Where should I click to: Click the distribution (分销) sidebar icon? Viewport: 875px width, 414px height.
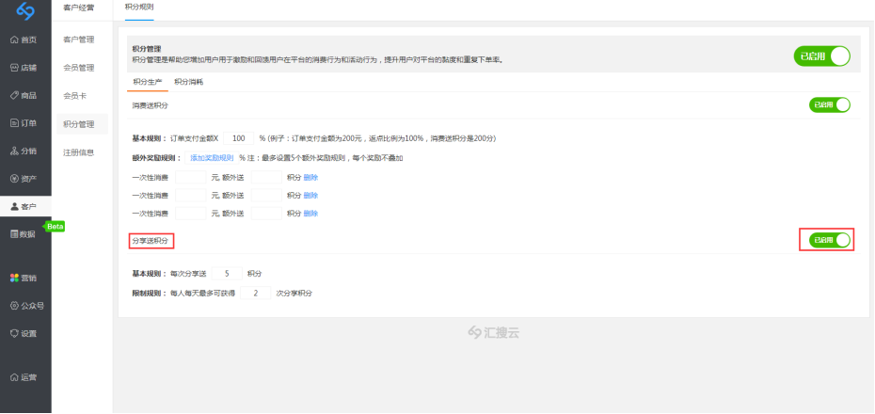(x=14, y=151)
